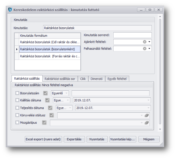Open the Ajánlott feltétel dropdown arrow
176x159 pixels.
tap(149, 42)
